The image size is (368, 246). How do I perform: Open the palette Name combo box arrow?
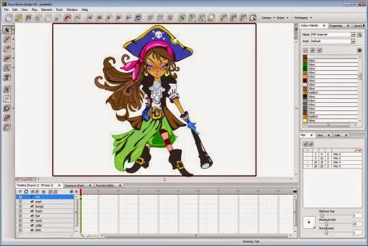pos(353,35)
